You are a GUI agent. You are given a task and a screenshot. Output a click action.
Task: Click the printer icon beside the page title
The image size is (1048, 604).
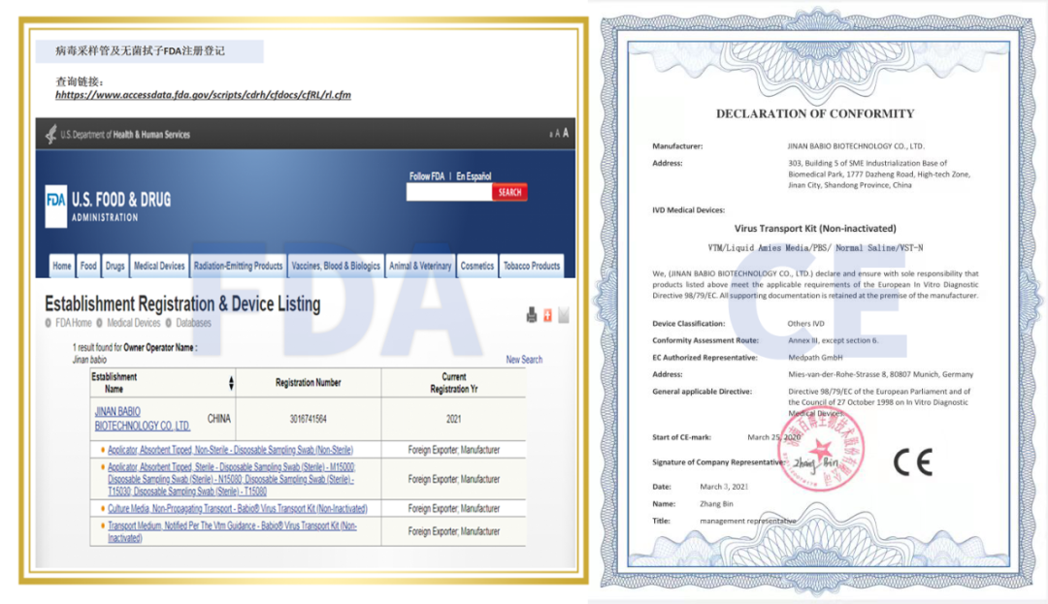[x=532, y=315]
